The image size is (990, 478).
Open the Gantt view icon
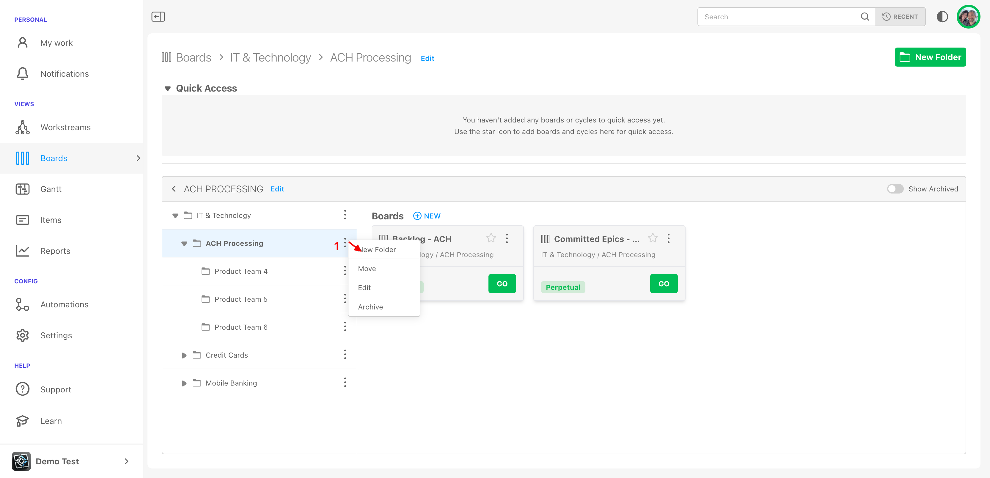22,189
